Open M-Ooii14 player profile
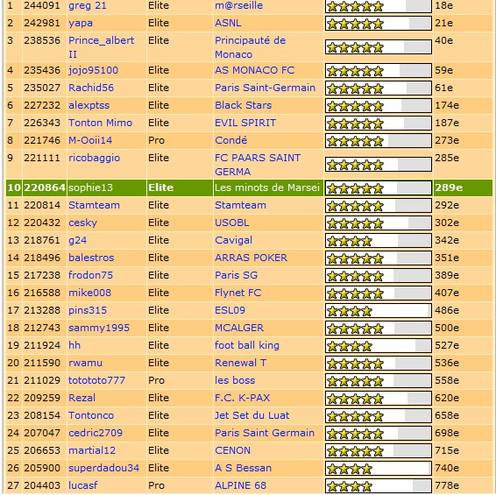Viewport: 496px width, 495px height. point(90,140)
